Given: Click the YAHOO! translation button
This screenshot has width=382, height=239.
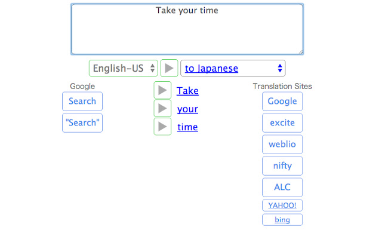Looking at the screenshot, I should pyautogui.click(x=282, y=206).
